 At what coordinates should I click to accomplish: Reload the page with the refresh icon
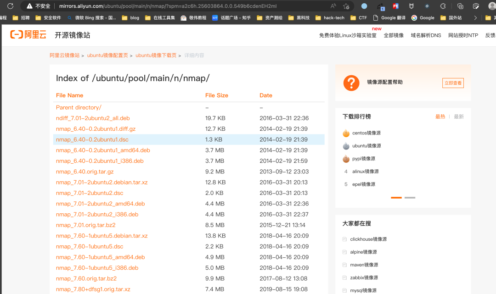click(10, 6)
